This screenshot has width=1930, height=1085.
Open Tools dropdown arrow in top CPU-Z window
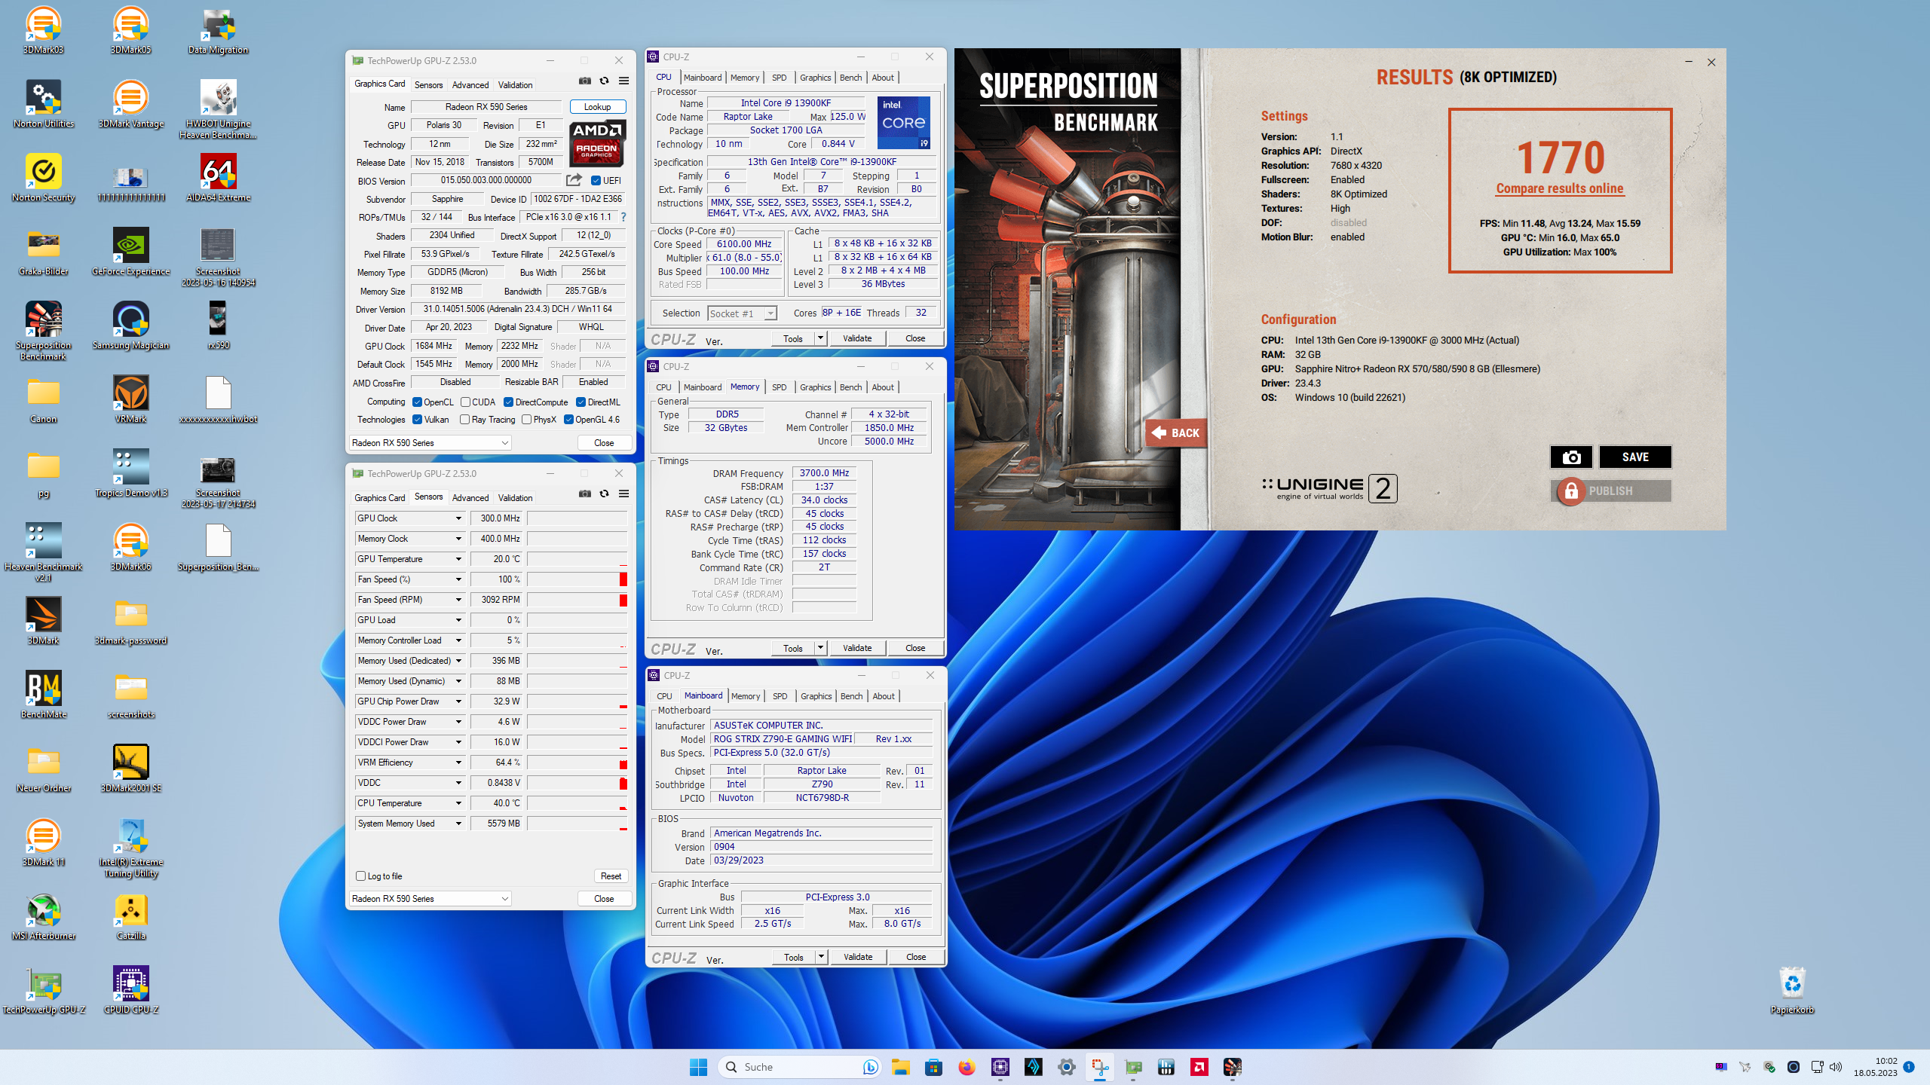point(820,338)
